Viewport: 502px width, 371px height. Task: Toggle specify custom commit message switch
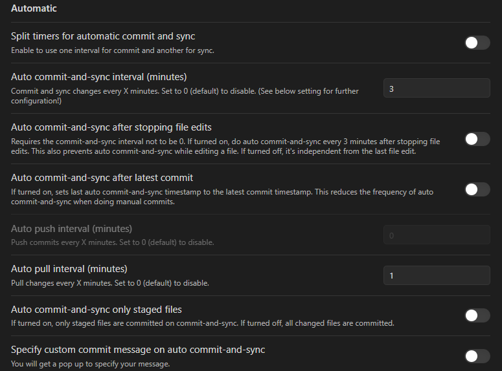[477, 355]
